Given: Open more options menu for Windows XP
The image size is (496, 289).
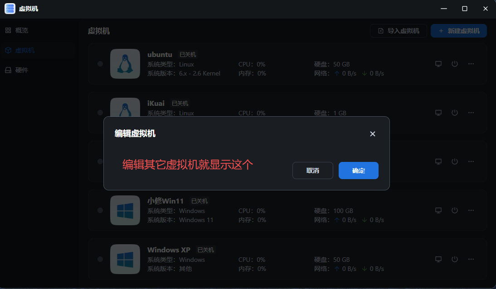Looking at the screenshot, I should point(471,259).
